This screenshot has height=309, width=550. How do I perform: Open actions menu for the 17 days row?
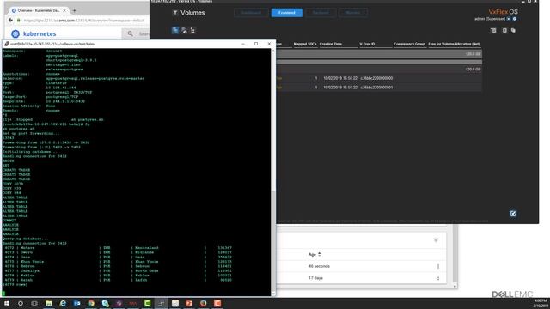[438, 278]
